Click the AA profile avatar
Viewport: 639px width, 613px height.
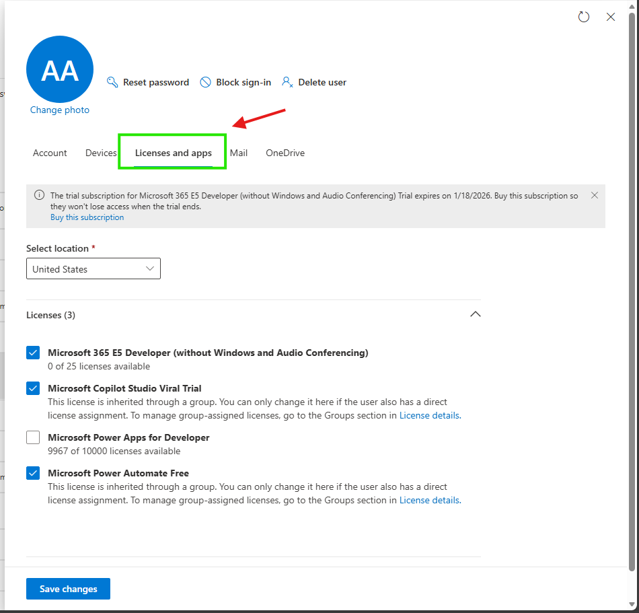tap(60, 69)
